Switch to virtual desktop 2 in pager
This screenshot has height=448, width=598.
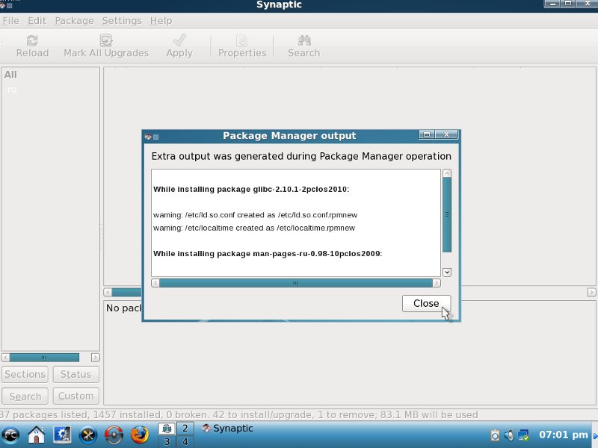184,429
